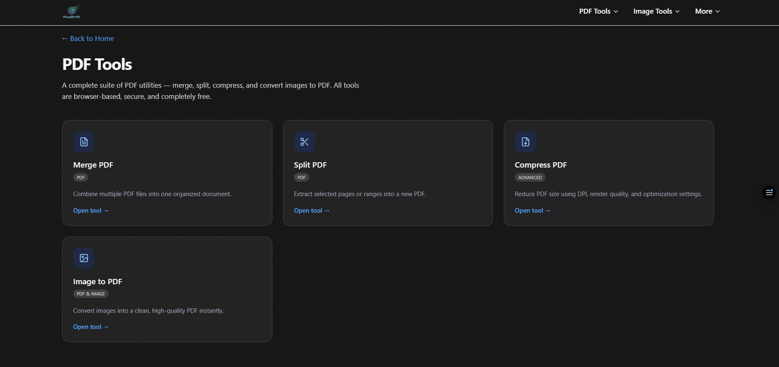Click the Image to PDF picture icon
Viewport: 779px width, 367px height.
[x=84, y=258]
